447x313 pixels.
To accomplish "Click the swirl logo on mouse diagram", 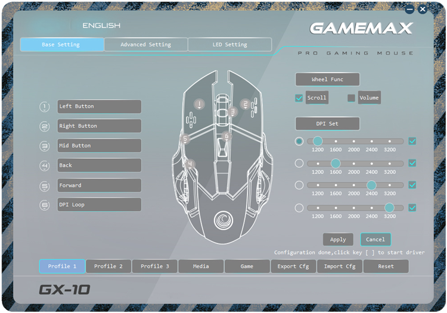I will point(223,220).
